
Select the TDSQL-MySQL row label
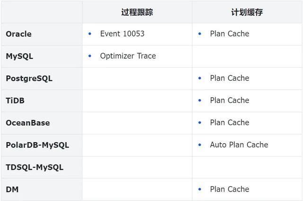pos(35,167)
